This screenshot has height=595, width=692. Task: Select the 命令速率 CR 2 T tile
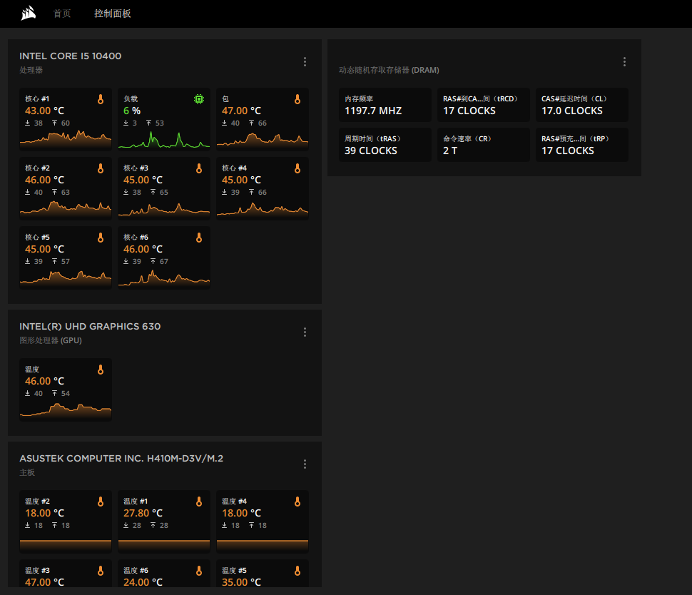pos(484,145)
